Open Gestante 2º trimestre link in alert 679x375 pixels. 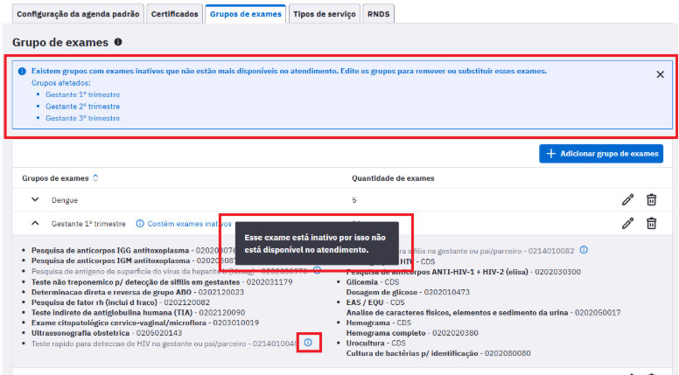[x=83, y=106]
